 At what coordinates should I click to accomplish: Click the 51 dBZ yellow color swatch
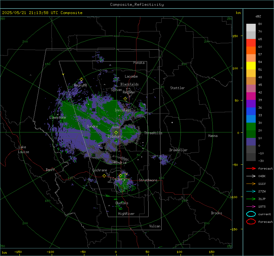pyautogui.click(x=251, y=65)
